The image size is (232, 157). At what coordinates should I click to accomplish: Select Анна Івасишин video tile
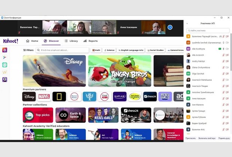(x=129, y=27)
